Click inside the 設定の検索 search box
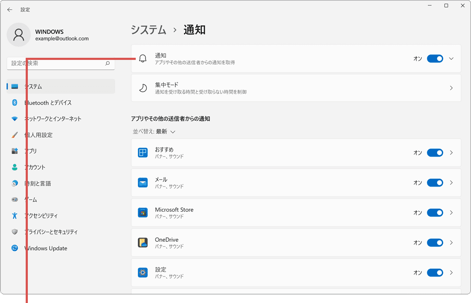 click(x=60, y=63)
